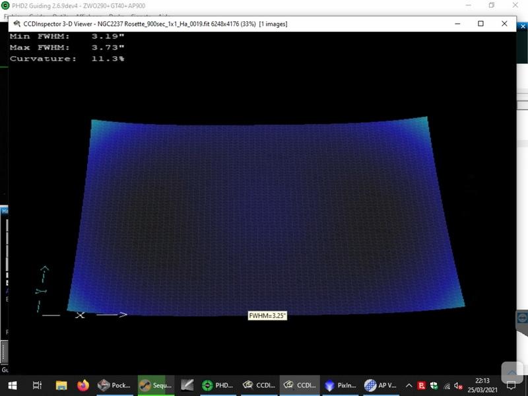Open the gray diagonal-icon taskbar app

click(x=187, y=385)
